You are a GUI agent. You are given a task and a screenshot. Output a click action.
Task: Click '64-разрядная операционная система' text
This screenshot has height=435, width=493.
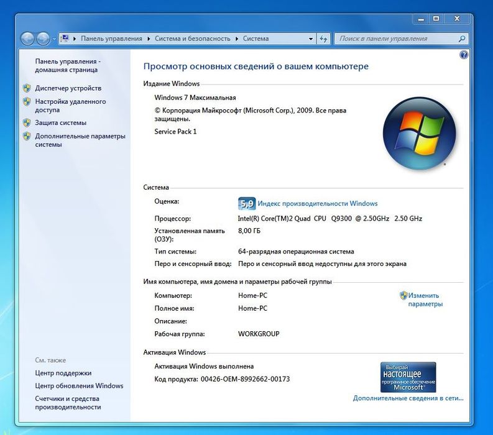296,252
